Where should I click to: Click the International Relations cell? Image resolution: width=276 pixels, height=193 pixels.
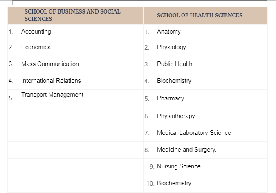pos(82,81)
